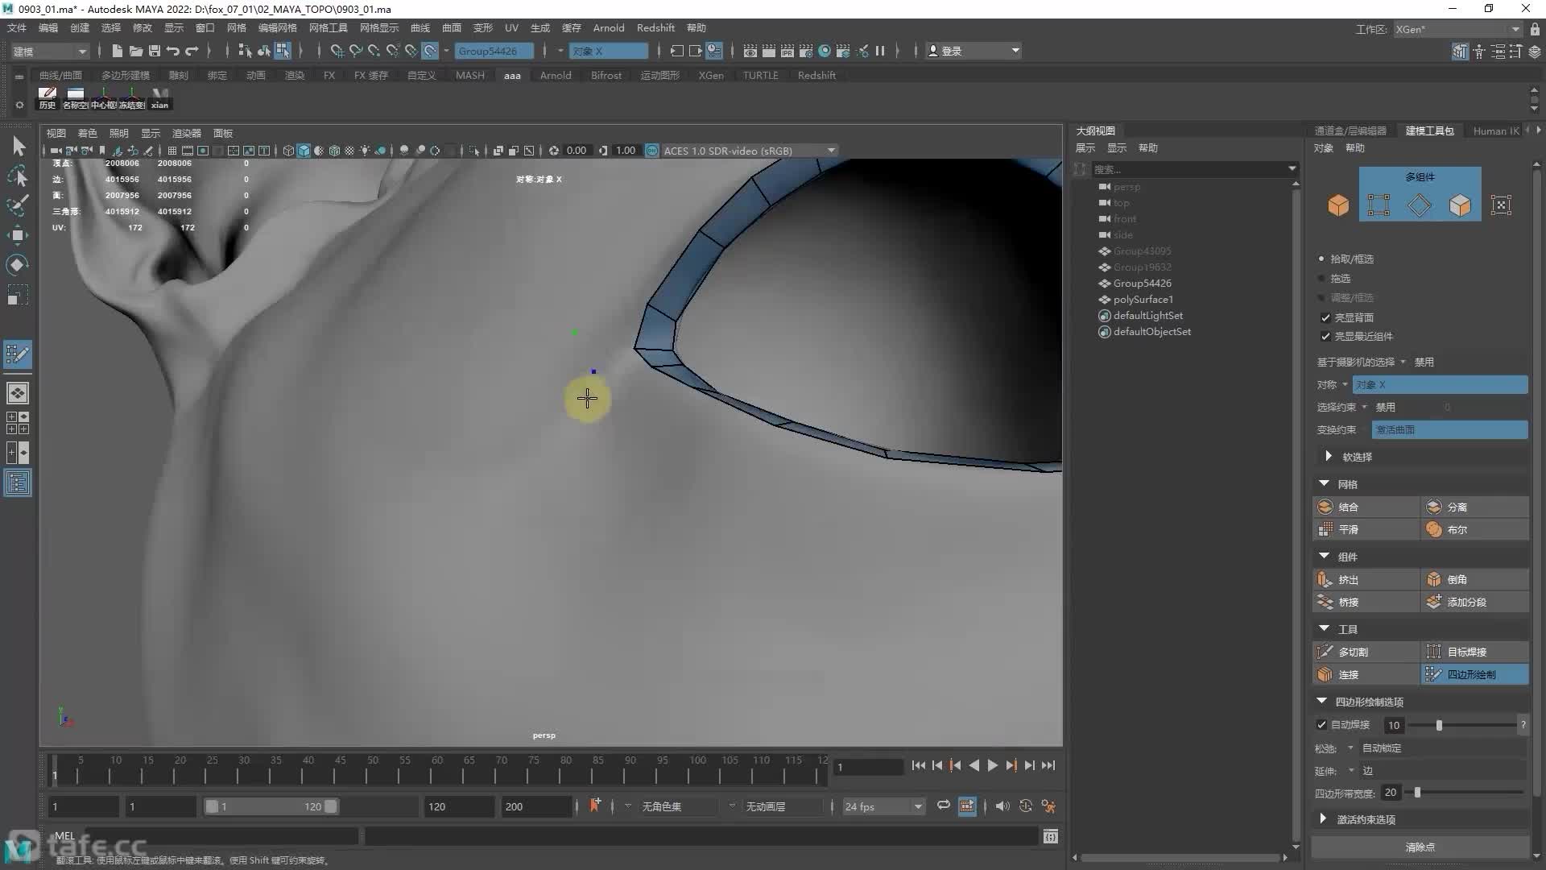Toggle the 亮显背面 checkbox
1546x870 pixels.
tap(1325, 317)
